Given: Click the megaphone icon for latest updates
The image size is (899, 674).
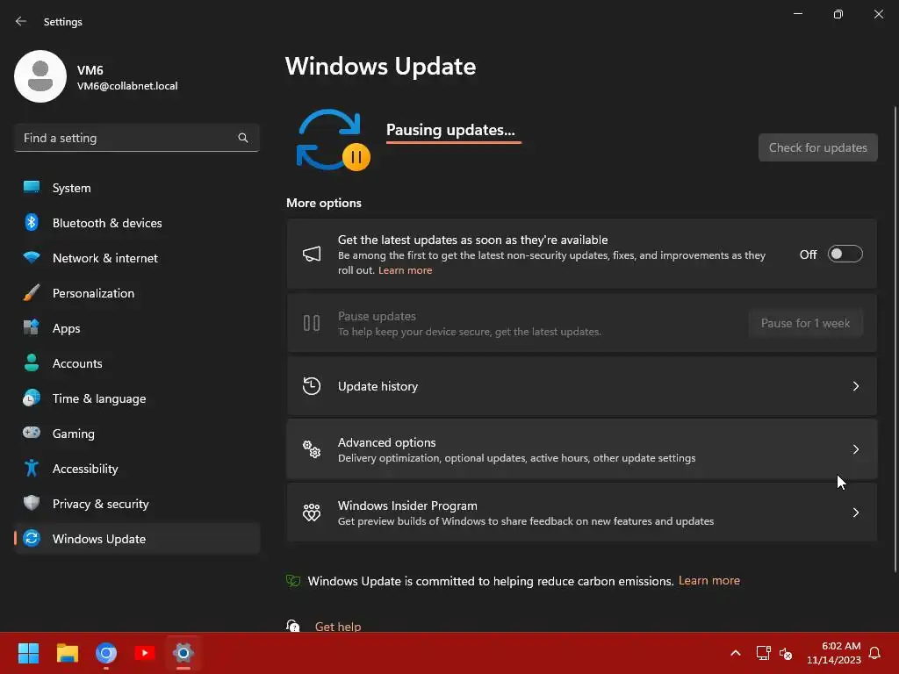Looking at the screenshot, I should click(312, 254).
